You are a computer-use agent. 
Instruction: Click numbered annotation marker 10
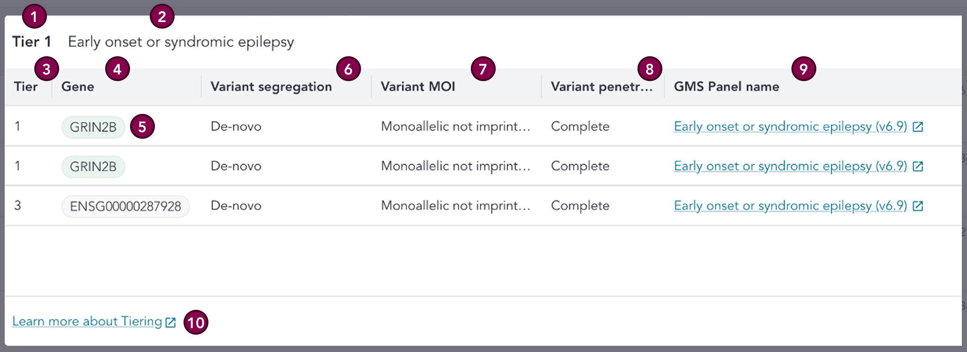(x=196, y=322)
